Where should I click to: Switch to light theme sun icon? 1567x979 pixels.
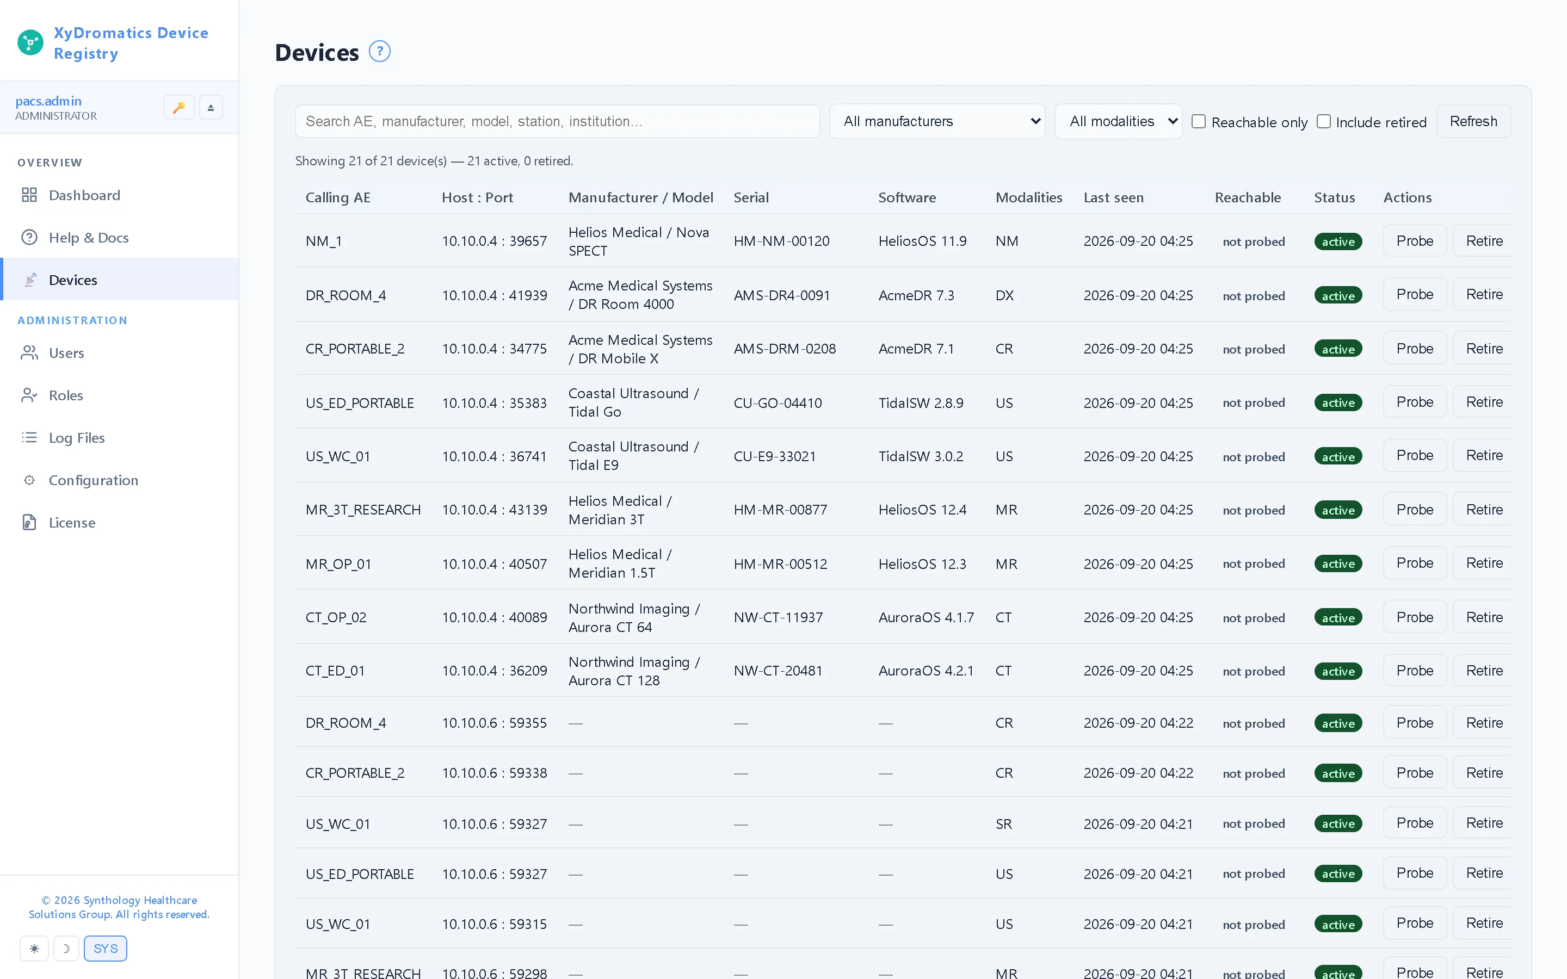(34, 949)
